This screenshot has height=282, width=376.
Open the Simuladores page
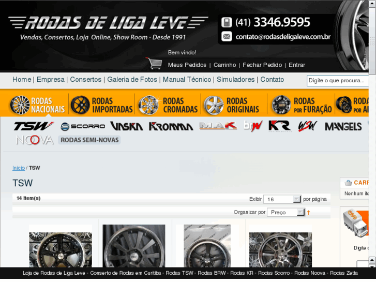click(x=236, y=80)
